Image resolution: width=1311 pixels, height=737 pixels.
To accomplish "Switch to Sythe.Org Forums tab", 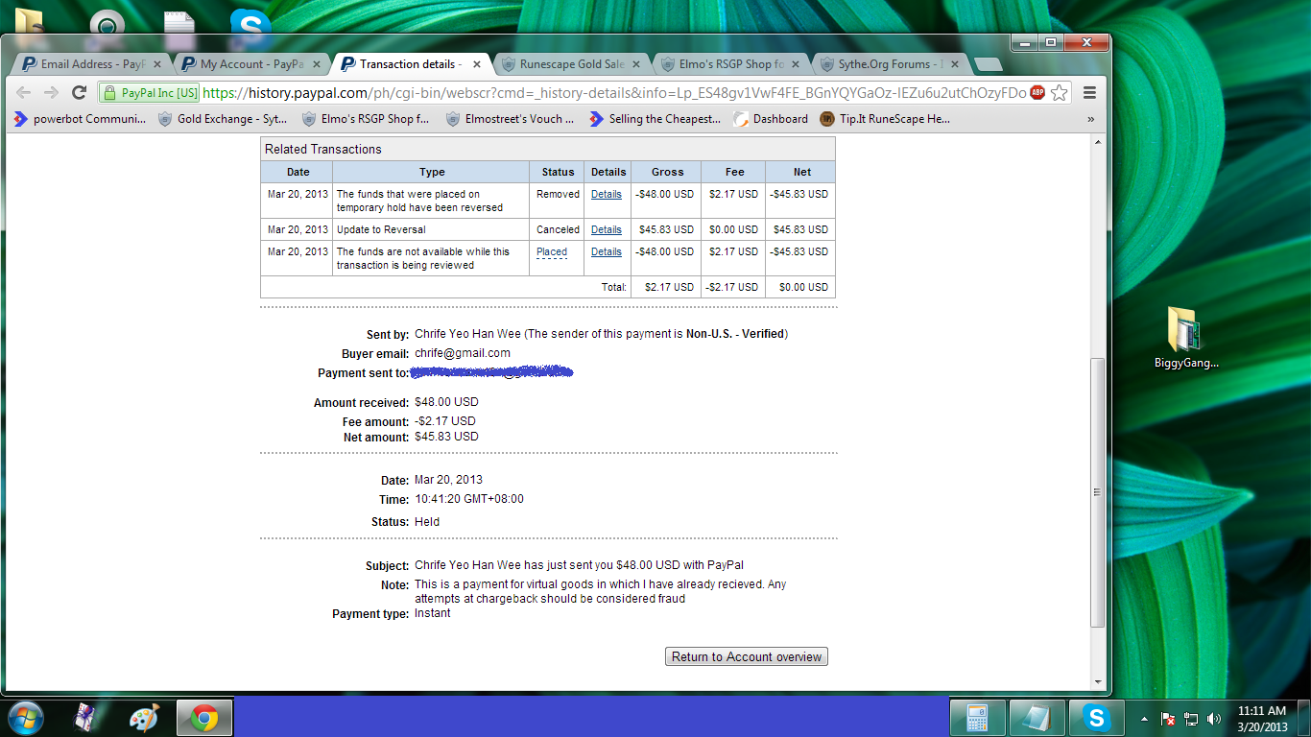I will pyautogui.click(x=890, y=64).
